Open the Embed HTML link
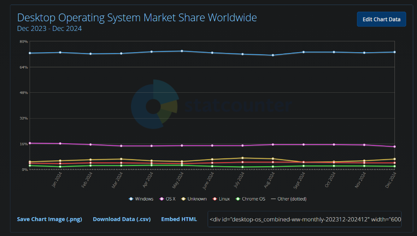The width and height of the screenshot is (417, 236). [x=179, y=219]
